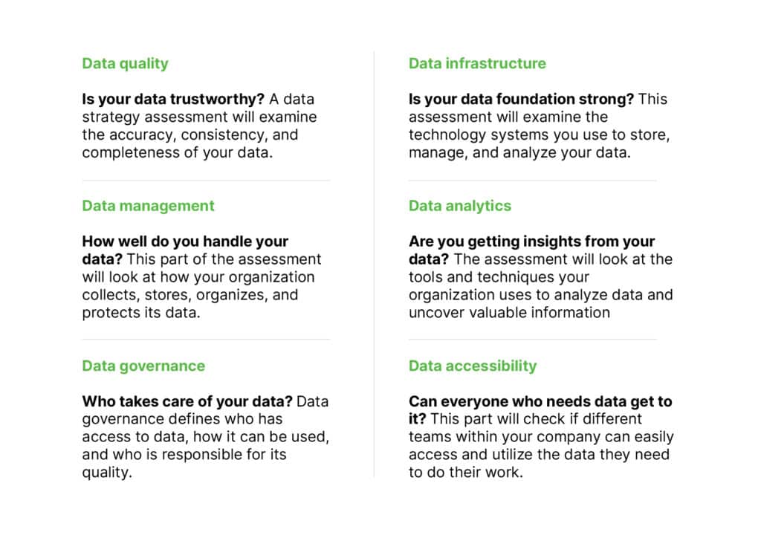This screenshot has width=761, height=538.
Task: Click the 'protects its data.' line
Action: pos(141,312)
